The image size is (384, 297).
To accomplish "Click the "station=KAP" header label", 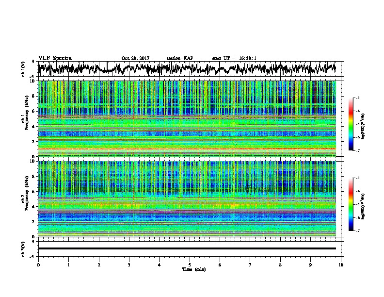I will (x=180, y=58).
